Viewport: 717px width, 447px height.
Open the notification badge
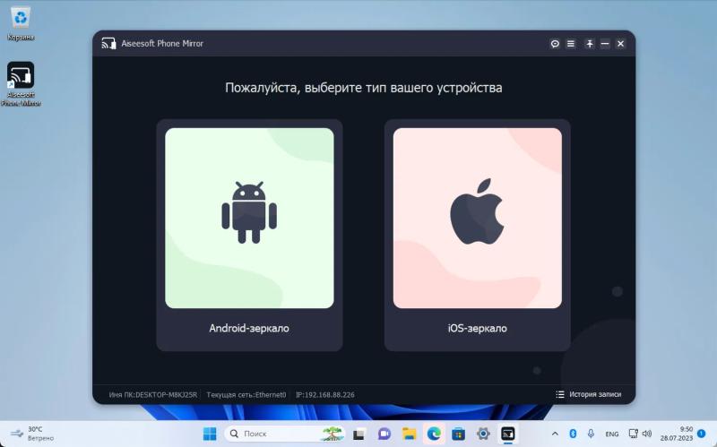pyautogui.click(x=702, y=433)
